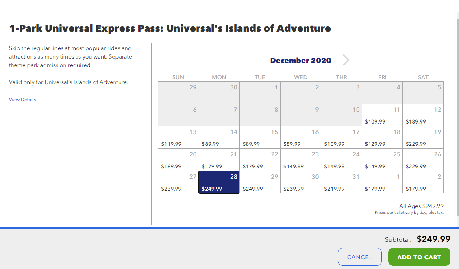Go to next month using the arrow
This screenshot has width=459, height=269.
pos(346,60)
